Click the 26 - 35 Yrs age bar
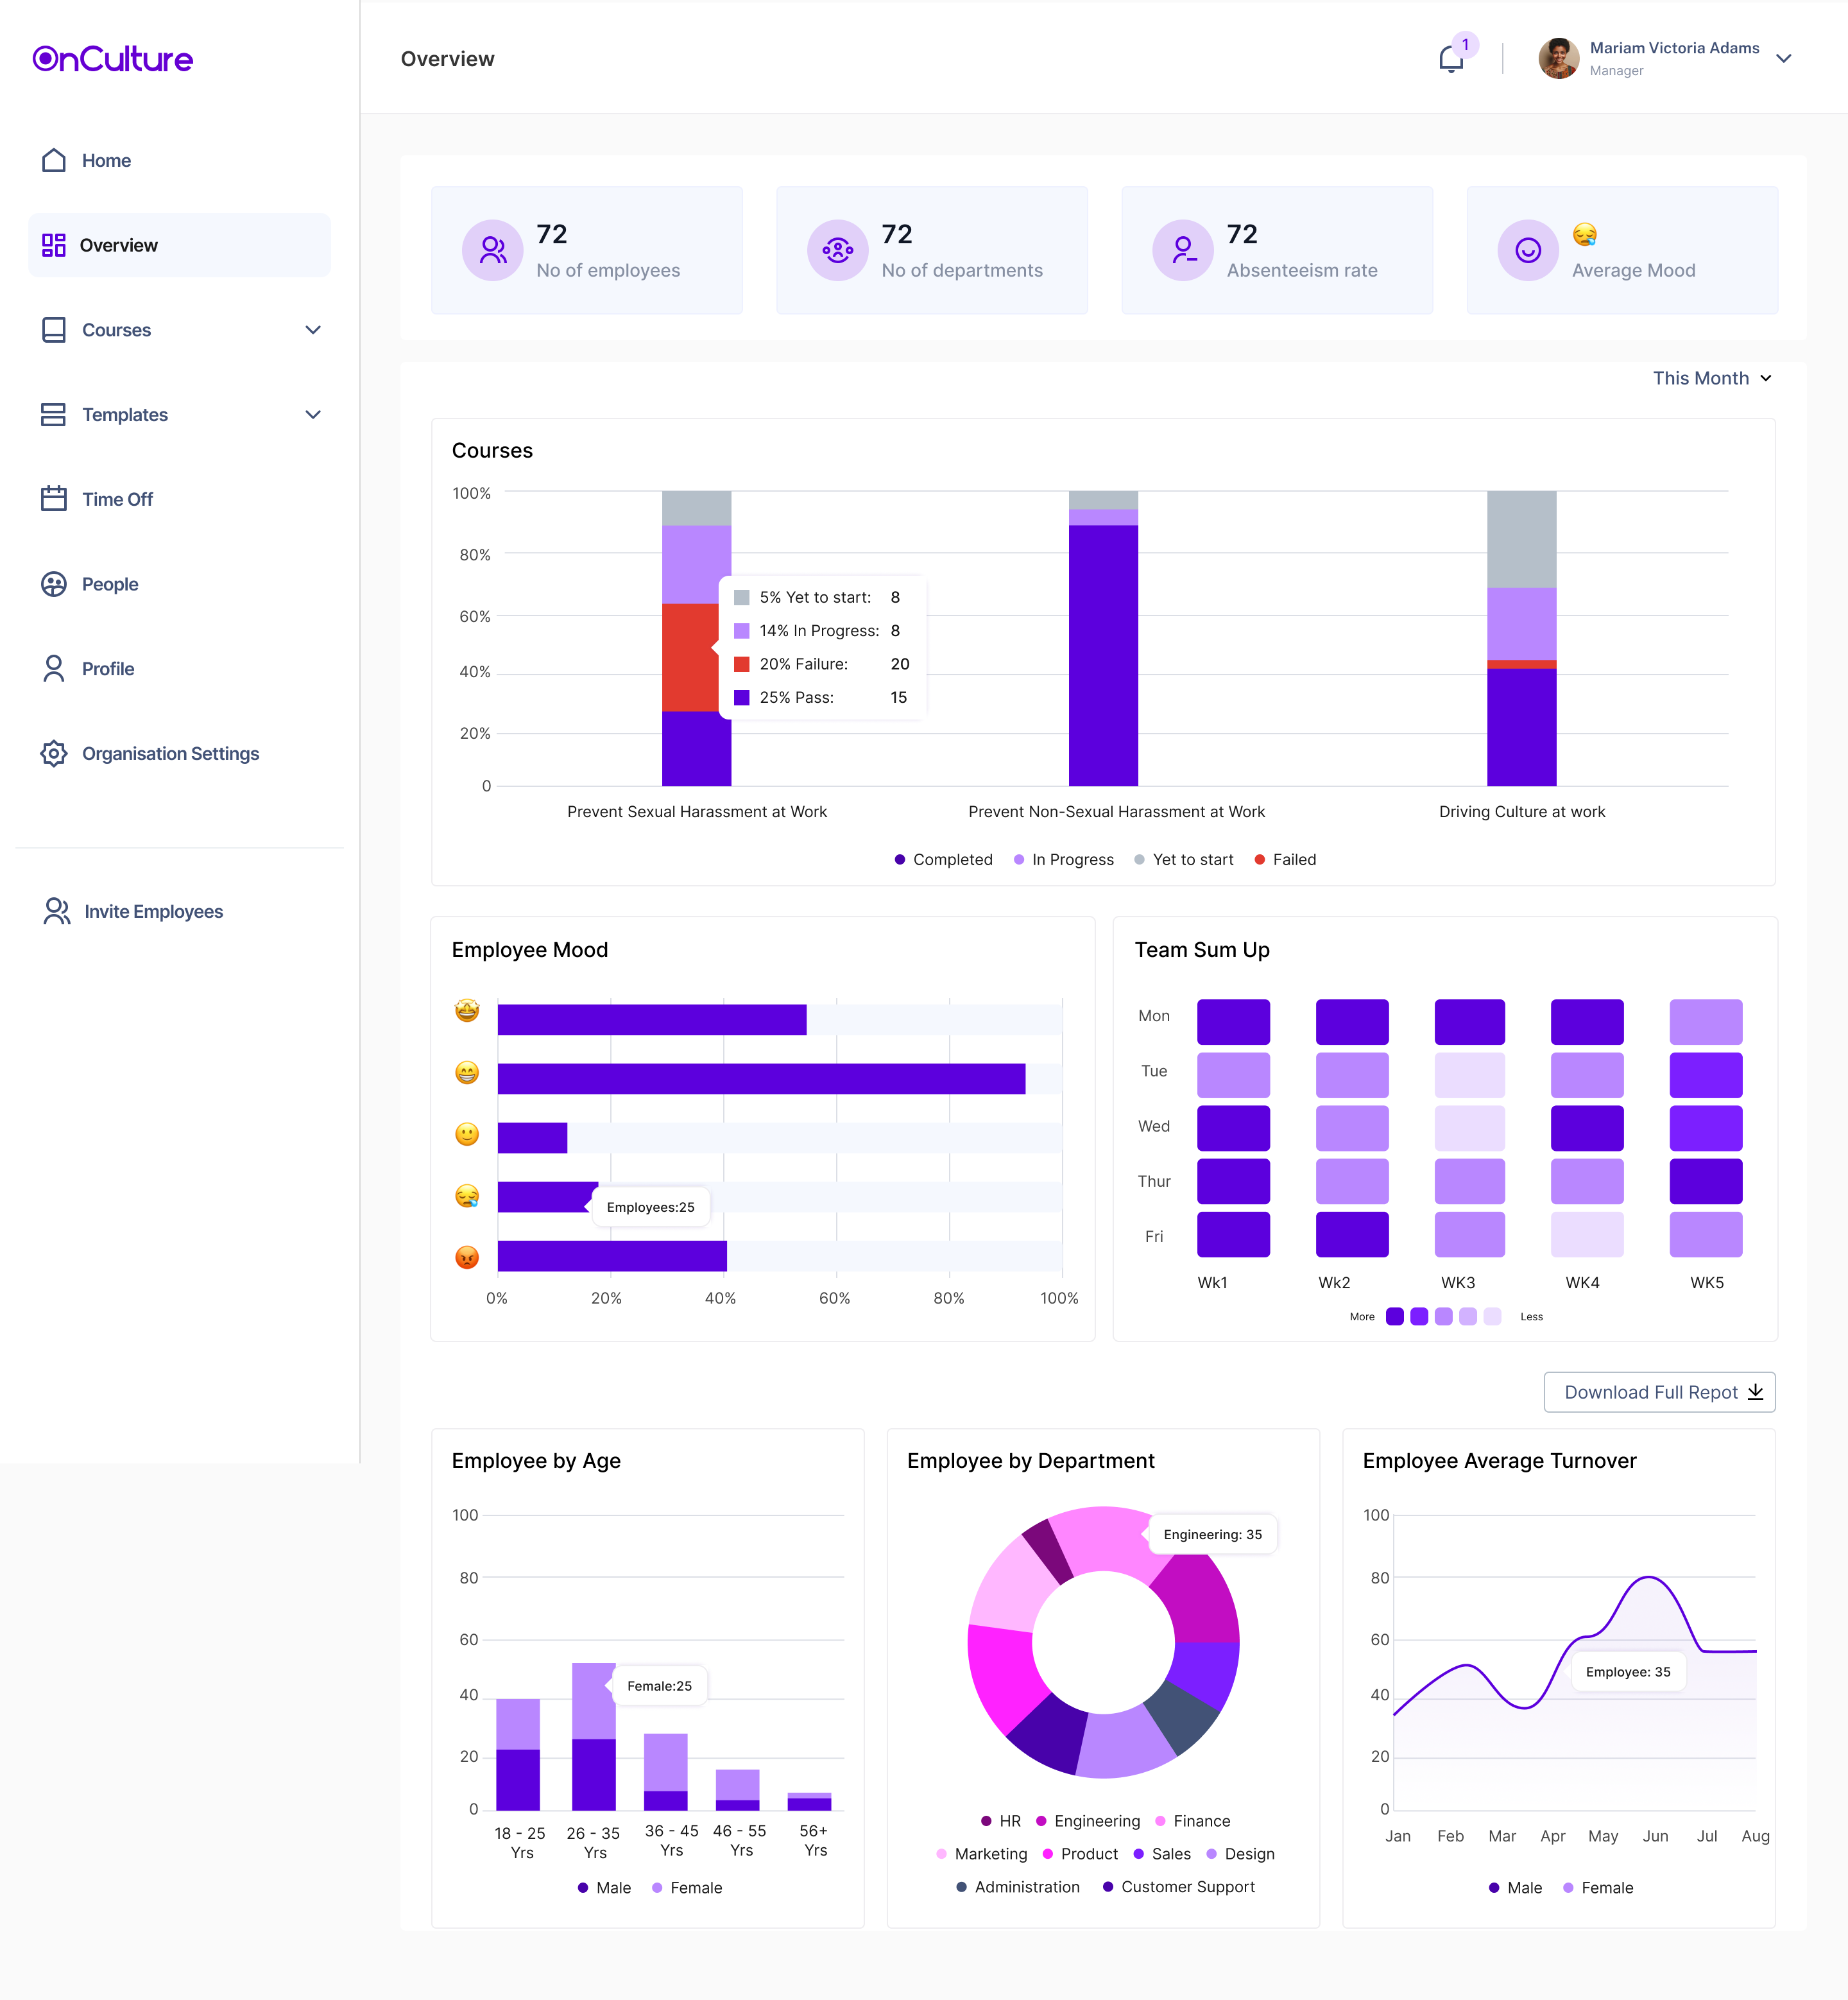Viewport: 1848px width, 2000px height. tap(594, 1736)
